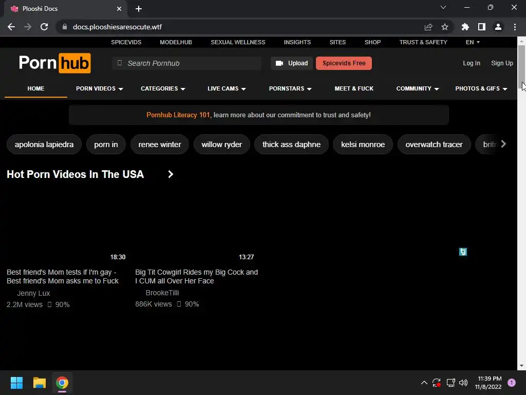Open the Chrome profile icon
Screen dimensions: 526x395
click(498, 27)
